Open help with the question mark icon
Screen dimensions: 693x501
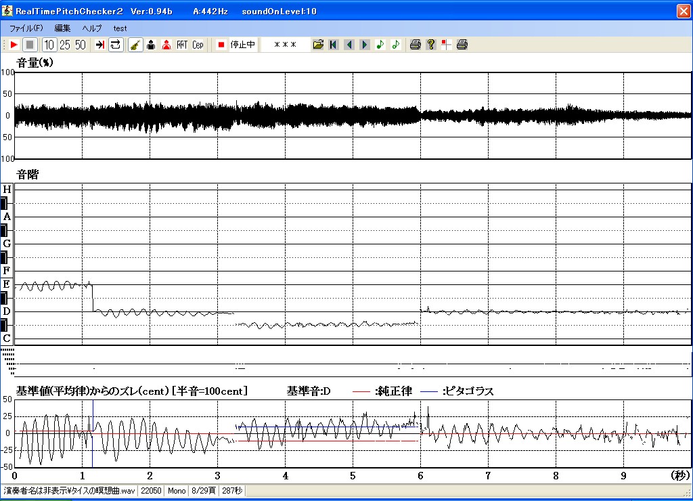(431, 45)
